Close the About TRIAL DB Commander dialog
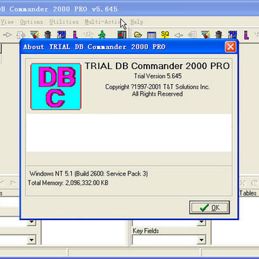The width and height of the screenshot is (259, 259). pos(230,47)
